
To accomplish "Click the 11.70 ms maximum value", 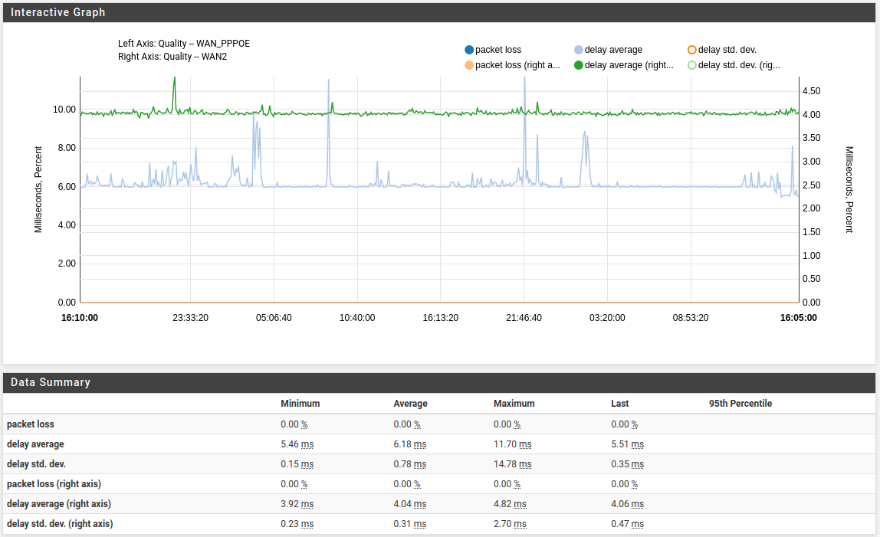I will pyautogui.click(x=512, y=444).
